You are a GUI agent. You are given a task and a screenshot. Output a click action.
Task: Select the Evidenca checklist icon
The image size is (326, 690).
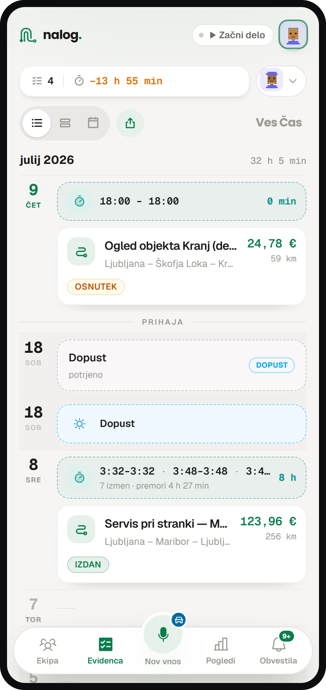click(x=105, y=644)
